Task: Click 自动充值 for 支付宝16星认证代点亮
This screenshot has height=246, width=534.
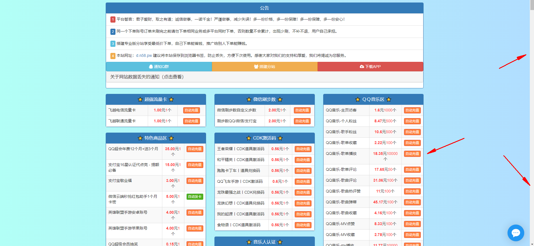Action: pos(195,165)
